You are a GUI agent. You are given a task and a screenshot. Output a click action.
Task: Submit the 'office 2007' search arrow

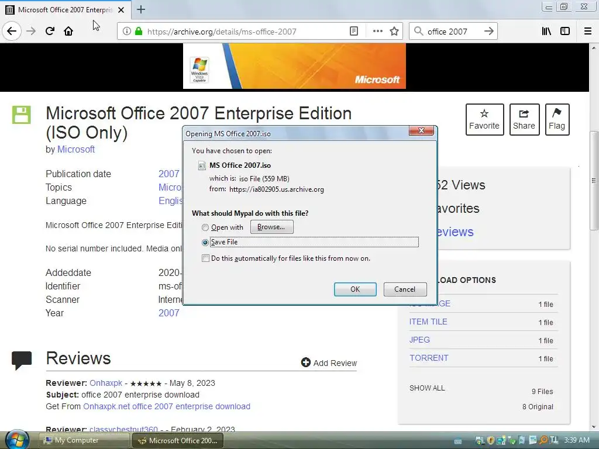488,32
